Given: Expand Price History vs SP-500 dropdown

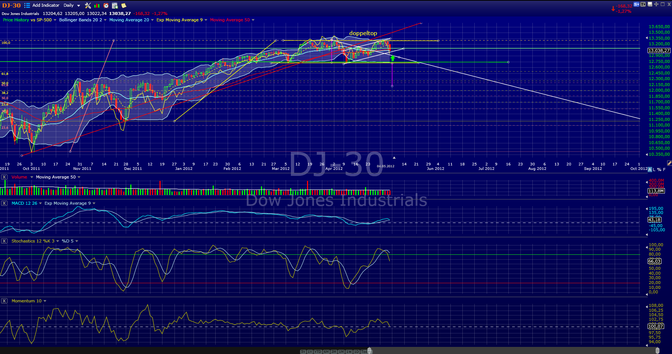Looking at the screenshot, I should click(x=55, y=20).
